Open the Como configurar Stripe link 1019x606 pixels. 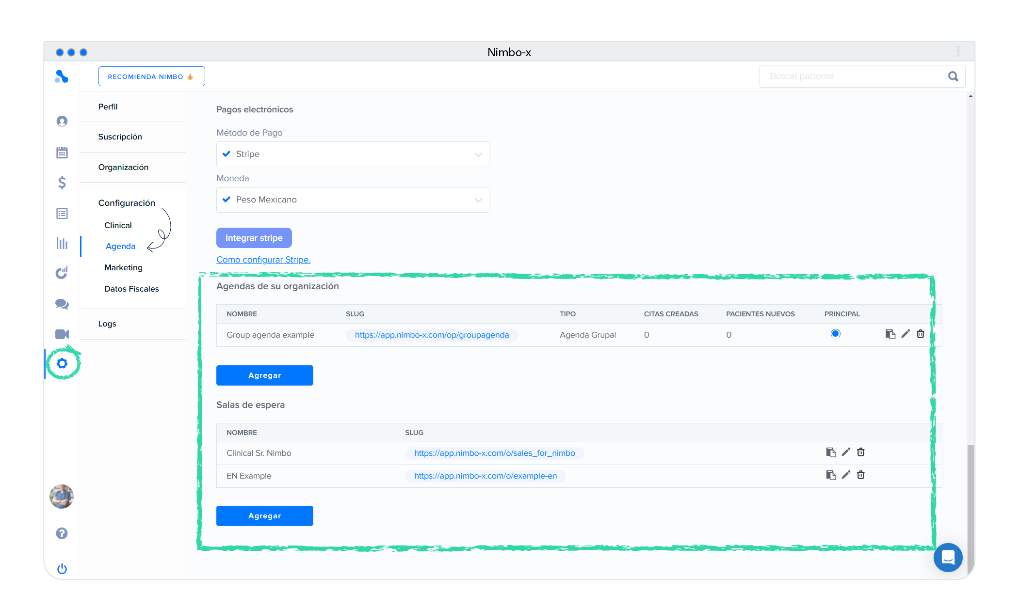pyautogui.click(x=263, y=260)
